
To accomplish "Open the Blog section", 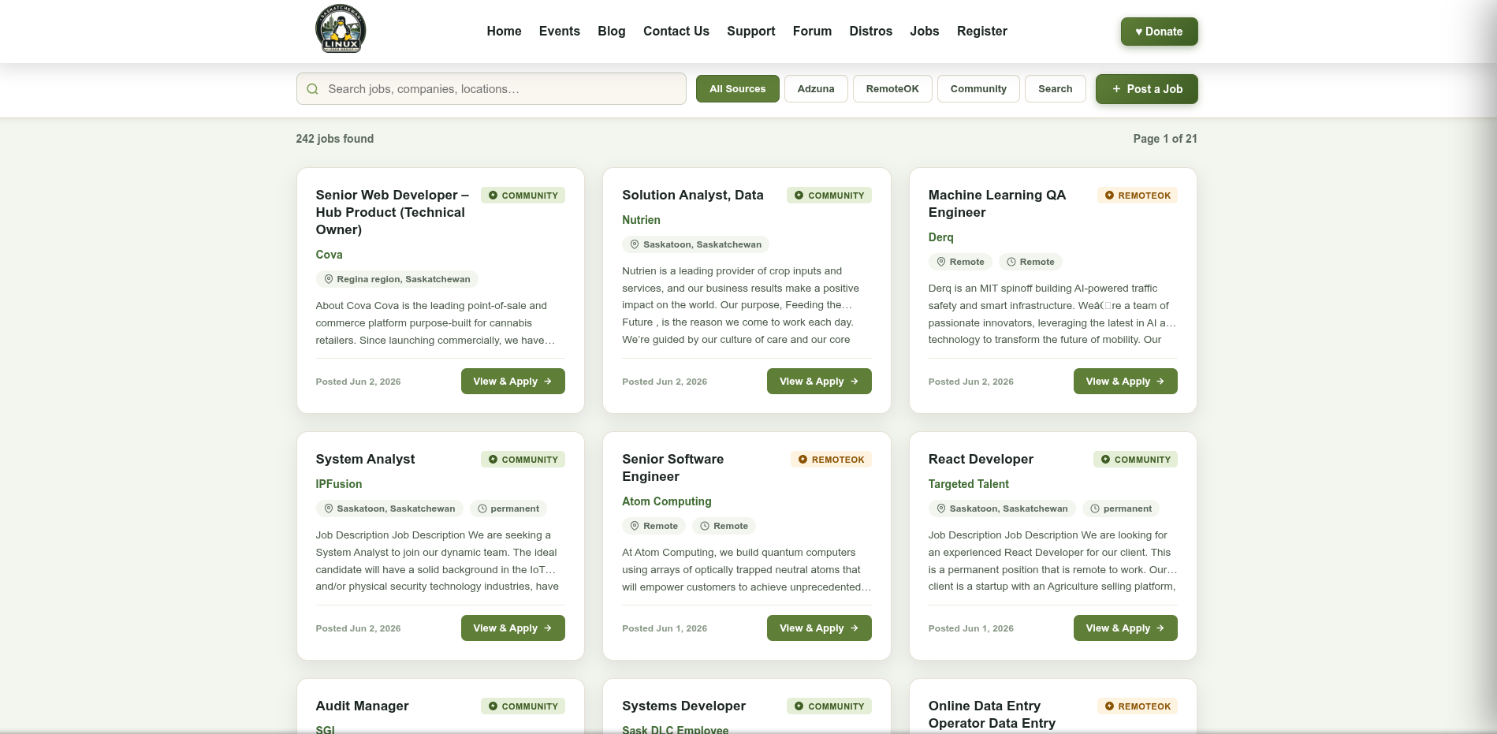I will pyautogui.click(x=612, y=32).
